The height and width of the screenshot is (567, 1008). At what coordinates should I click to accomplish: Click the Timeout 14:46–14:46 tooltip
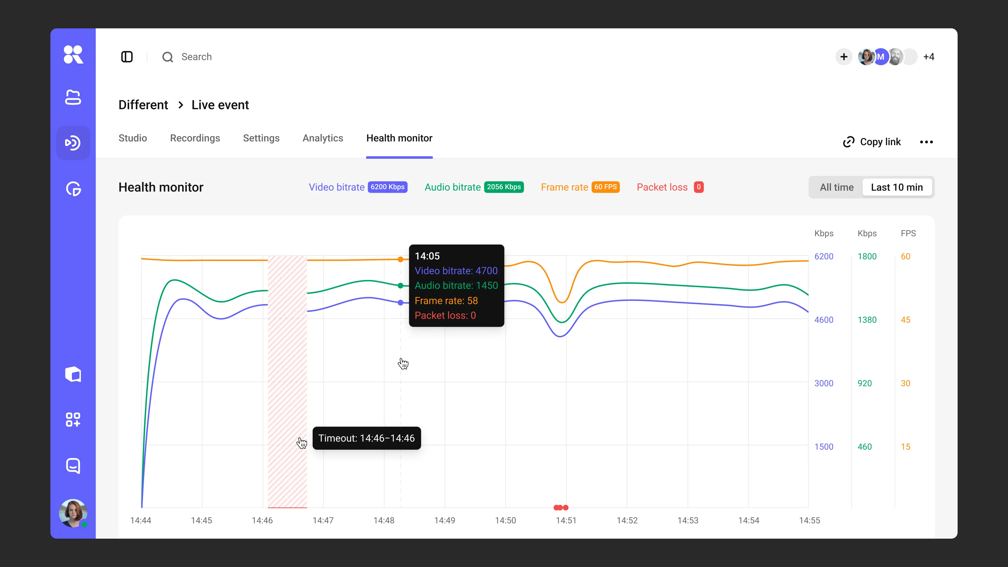click(367, 438)
